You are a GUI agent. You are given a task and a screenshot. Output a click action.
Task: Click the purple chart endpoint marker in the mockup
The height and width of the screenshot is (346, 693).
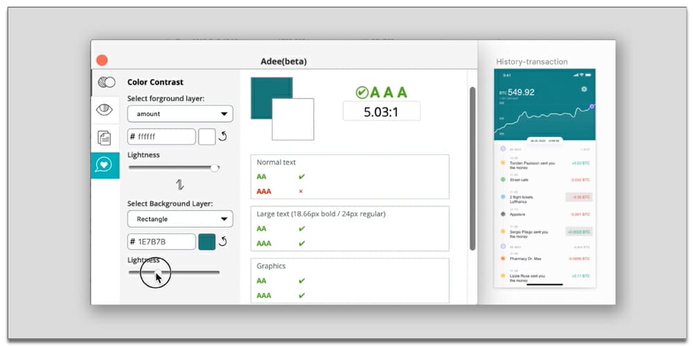coord(593,107)
